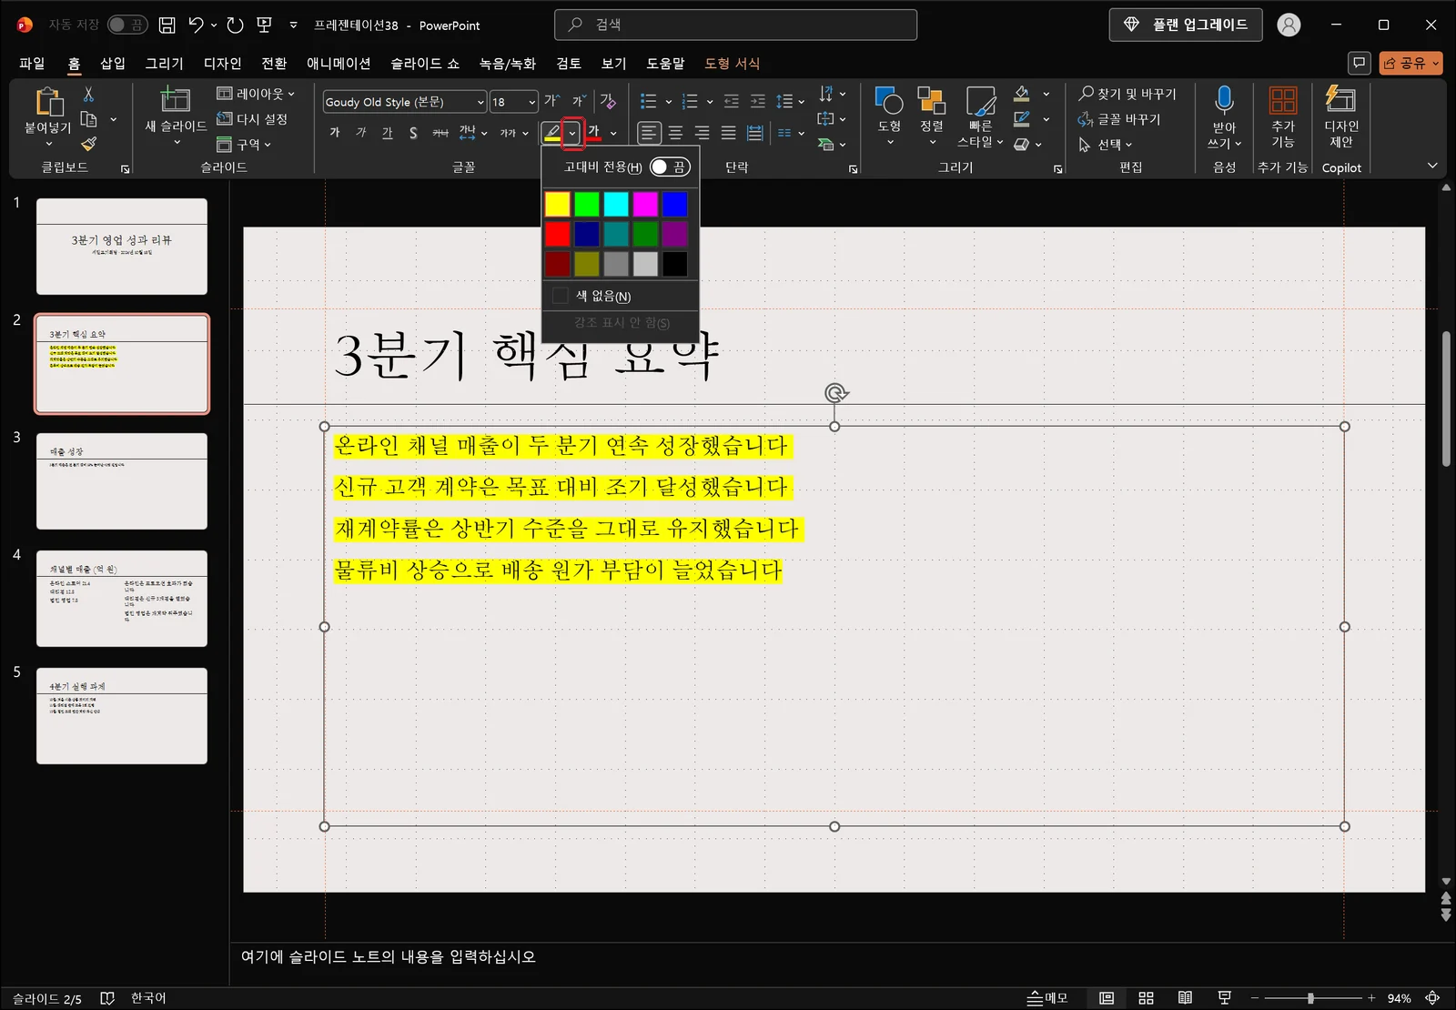The height and width of the screenshot is (1010, 1456).
Task: Click the text highlight color pen icon
Action: tap(552, 133)
